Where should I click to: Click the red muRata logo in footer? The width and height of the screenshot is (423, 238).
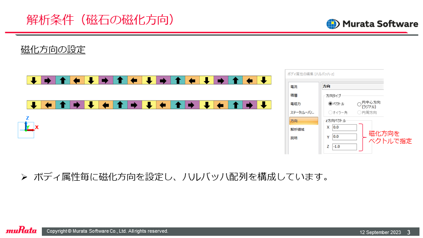click(x=21, y=230)
